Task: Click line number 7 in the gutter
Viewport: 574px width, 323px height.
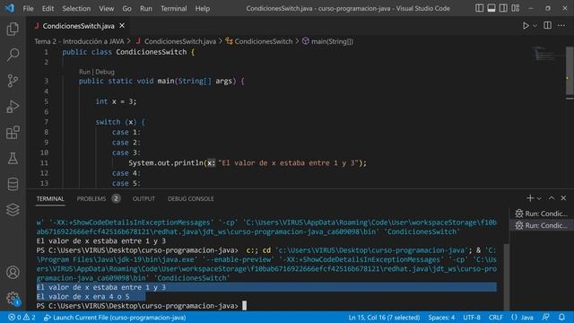Action: tap(46, 122)
